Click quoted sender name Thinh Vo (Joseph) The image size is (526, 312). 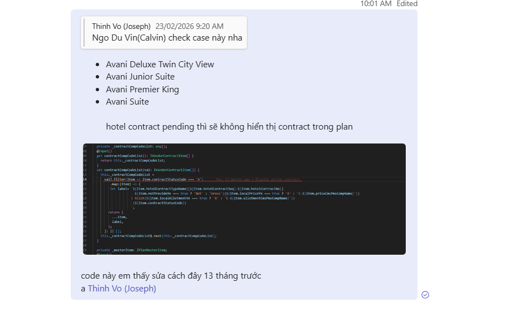pyautogui.click(x=121, y=26)
